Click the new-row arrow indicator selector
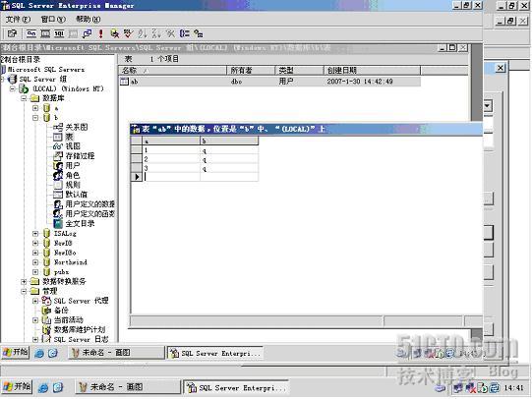The width and height of the screenshot is (532, 399). [x=137, y=177]
